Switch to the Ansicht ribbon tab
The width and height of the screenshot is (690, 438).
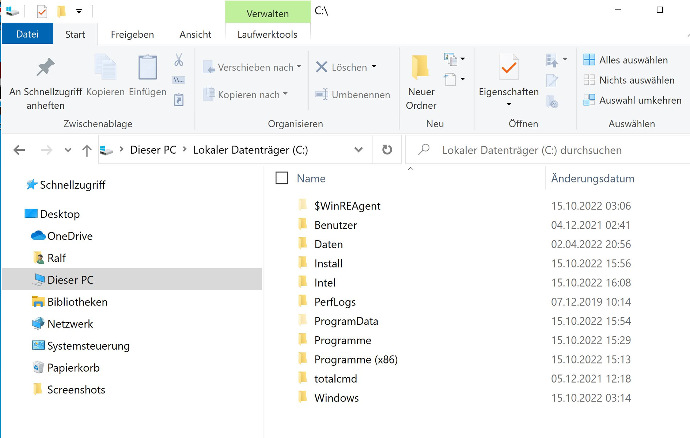click(x=195, y=34)
